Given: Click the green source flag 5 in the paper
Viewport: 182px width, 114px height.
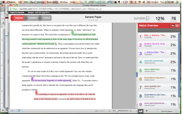Looking at the screenshot, I should click(72, 32).
